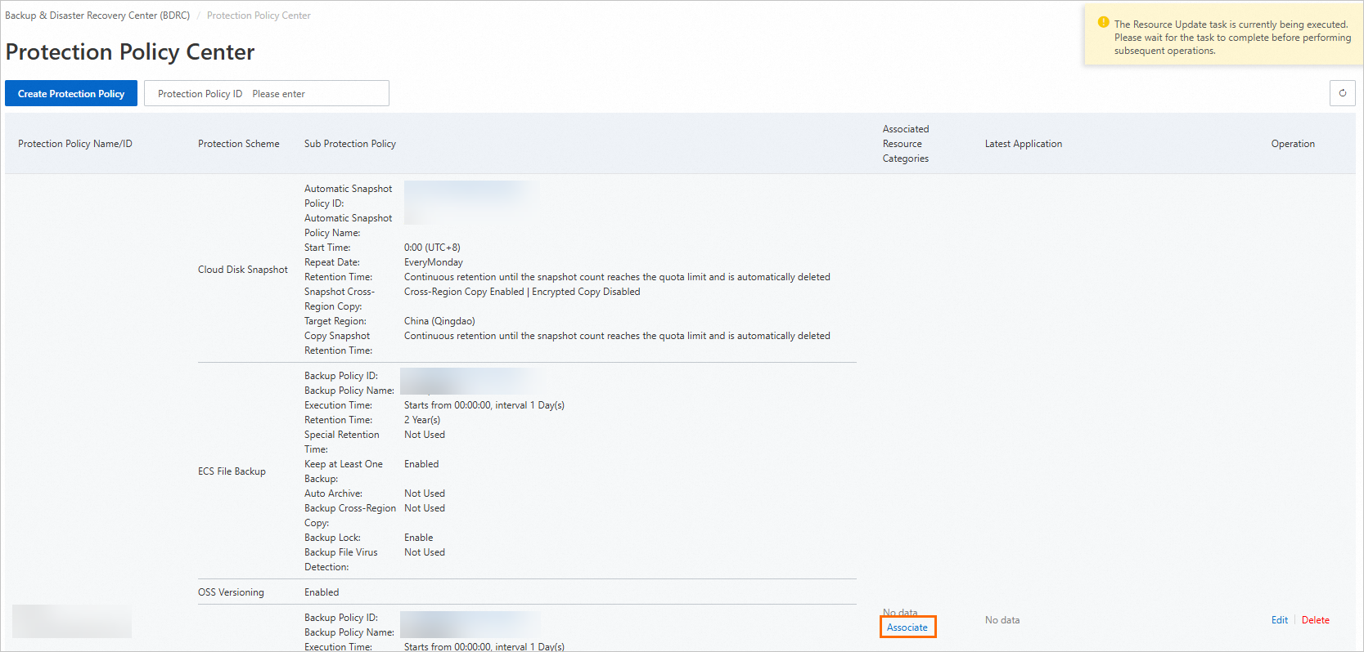Click 2 Year(s) retention value
This screenshot has width=1364, height=652.
point(422,420)
